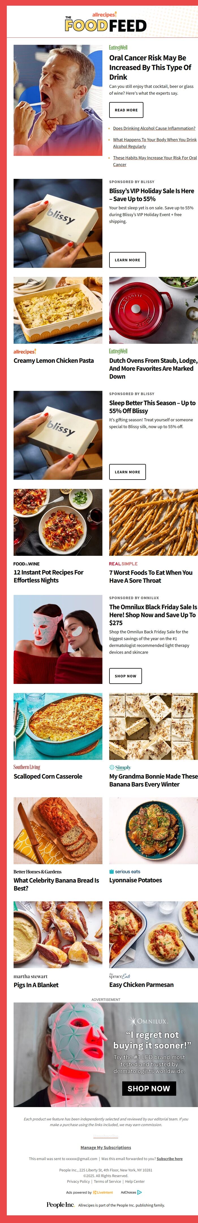
Task: Open the Privacy Policy footer link
Action: point(78,1181)
